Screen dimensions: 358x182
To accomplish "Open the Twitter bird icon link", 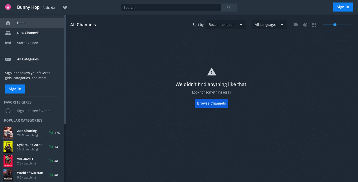I will click(x=65, y=8).
